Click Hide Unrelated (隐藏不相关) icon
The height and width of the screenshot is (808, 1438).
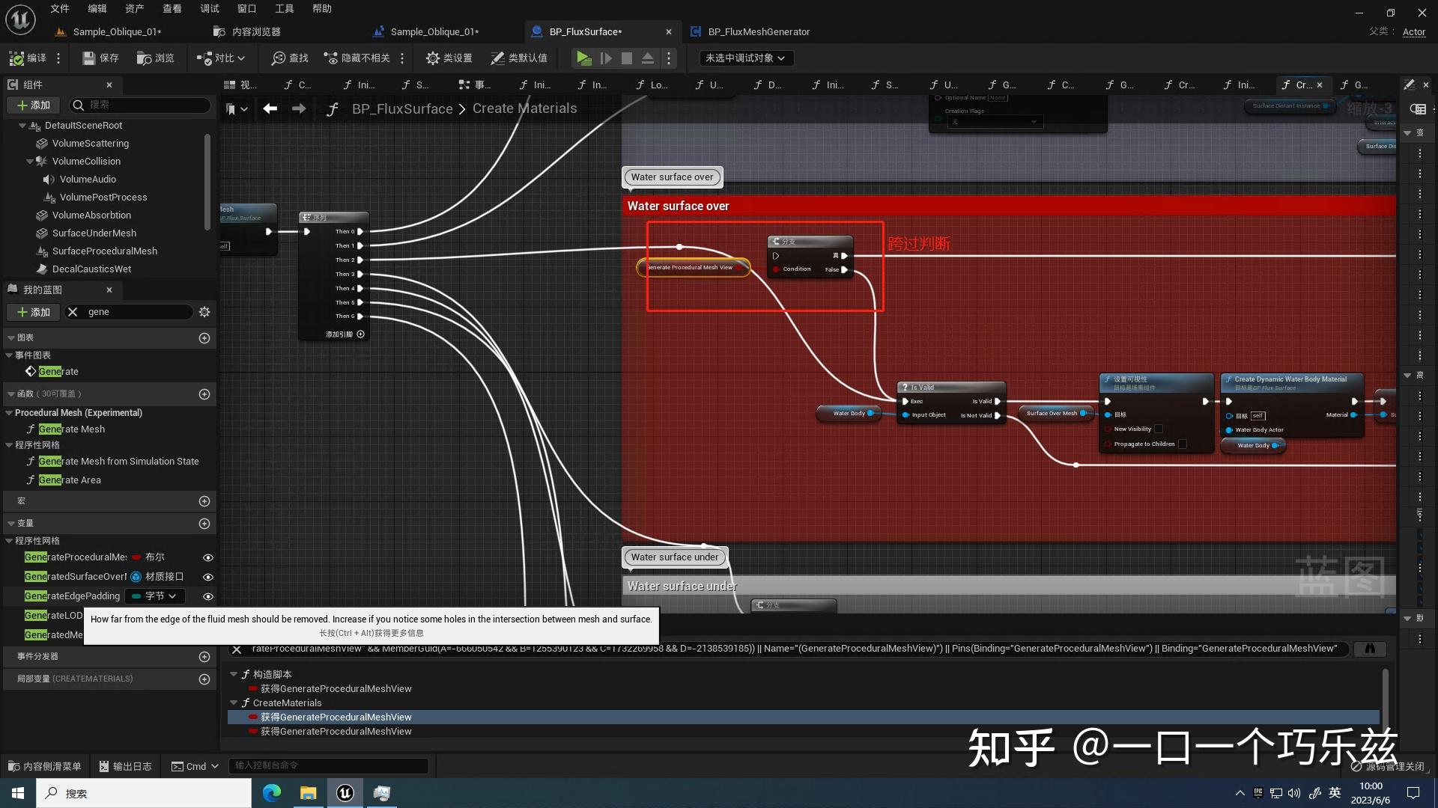[357, 58]
